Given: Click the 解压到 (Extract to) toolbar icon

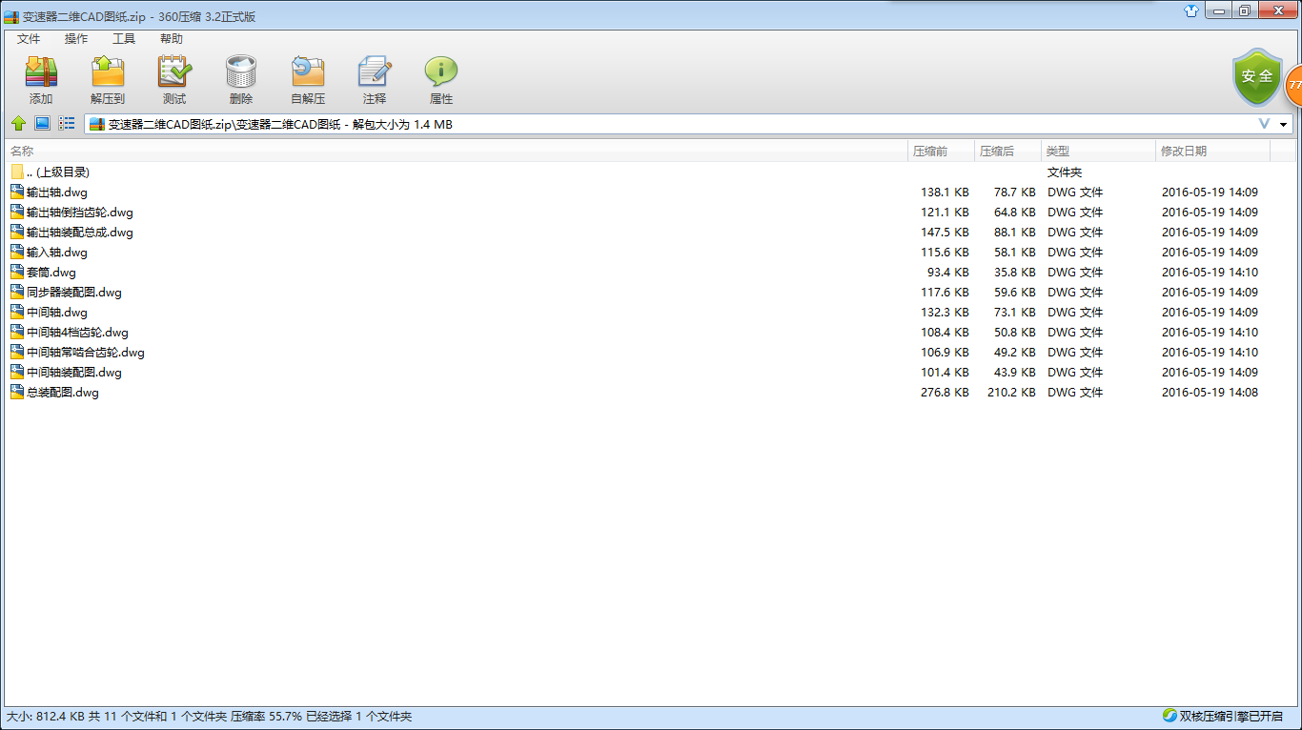Looking at the screenshot, I should [x=108, y=72].
